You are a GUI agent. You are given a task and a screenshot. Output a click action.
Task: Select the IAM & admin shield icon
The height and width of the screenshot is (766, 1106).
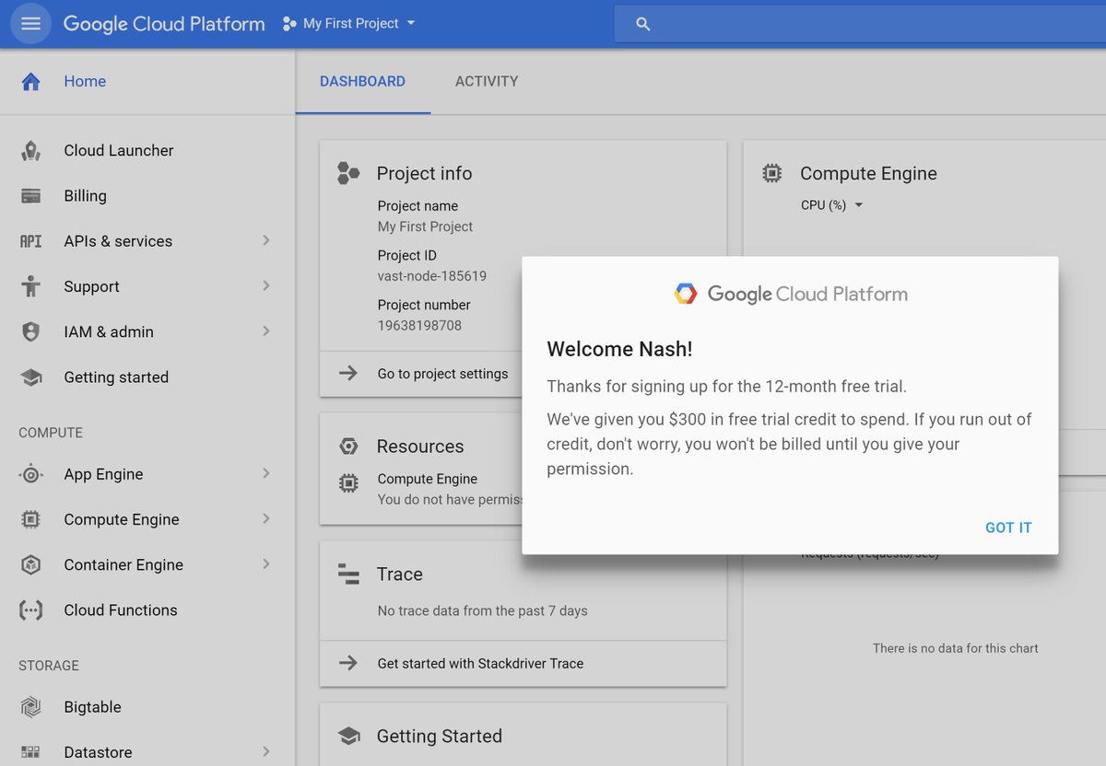[x=29, y=331]
